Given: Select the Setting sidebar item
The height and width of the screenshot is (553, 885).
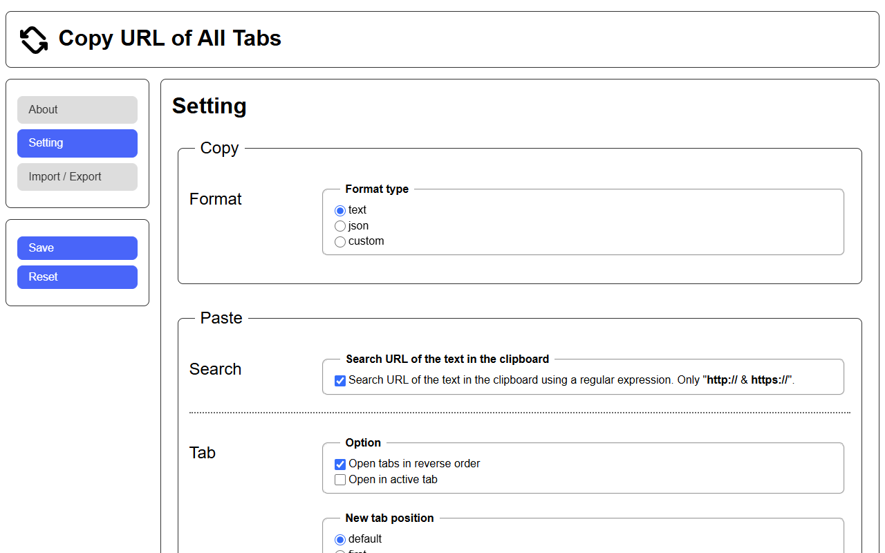Looking at the screenshot, I should [x=77, y=143].
